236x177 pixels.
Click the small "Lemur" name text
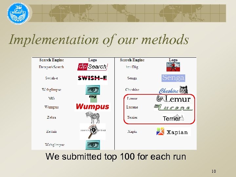[x=132, y=99]
